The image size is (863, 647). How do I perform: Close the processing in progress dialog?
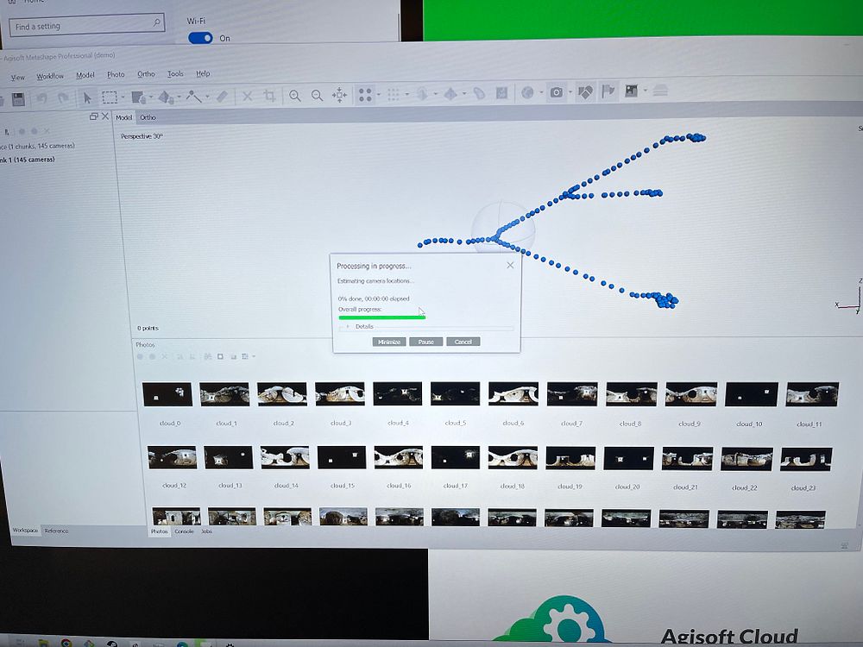[x=510, y=265]
